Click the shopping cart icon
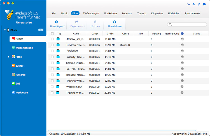 click(x=188, y=4)
